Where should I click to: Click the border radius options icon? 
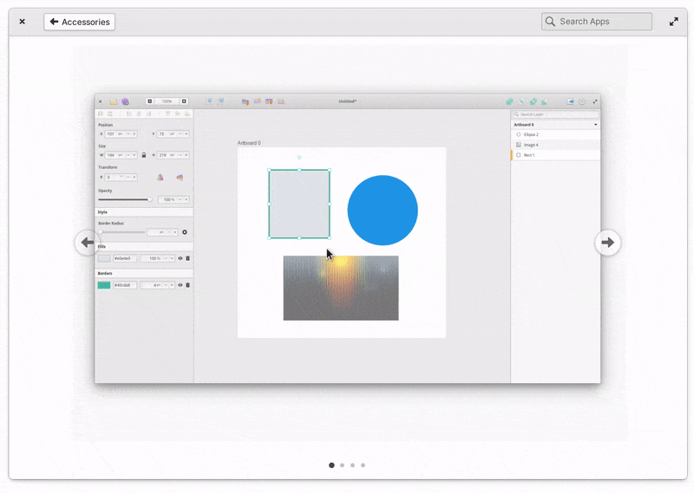pyautogui.click(x=184, y=232)
